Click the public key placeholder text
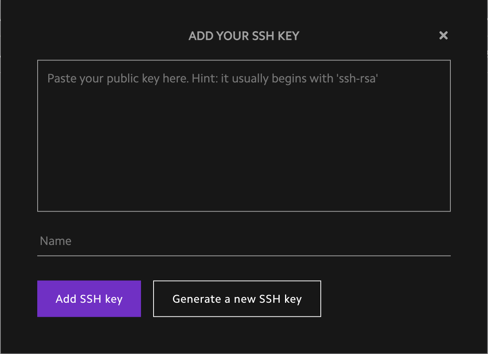Viewport: 488px width, 354px height. click(x=212, y=78)
